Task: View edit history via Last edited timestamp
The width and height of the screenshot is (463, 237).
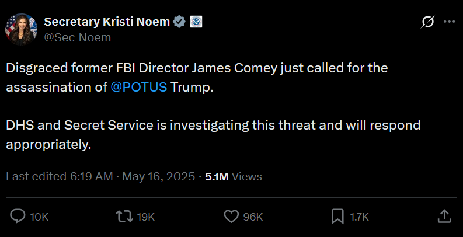Action: 59,177
